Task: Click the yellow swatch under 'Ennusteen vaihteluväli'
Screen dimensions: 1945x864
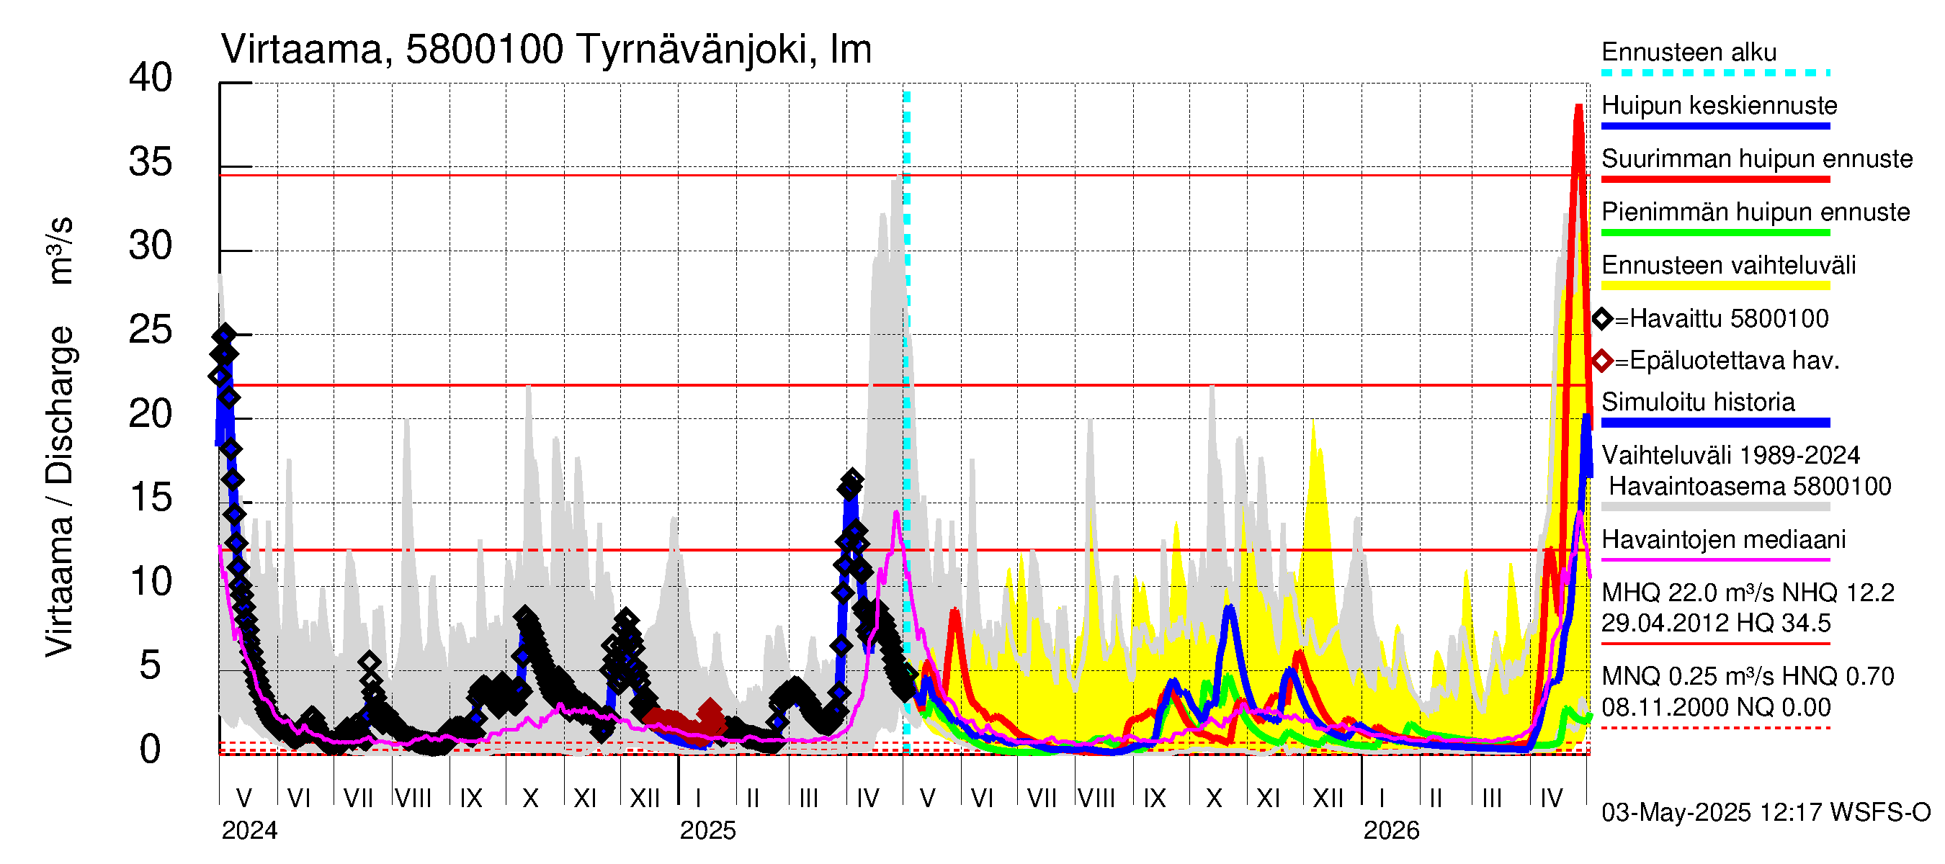Action: pos(1715,286)
